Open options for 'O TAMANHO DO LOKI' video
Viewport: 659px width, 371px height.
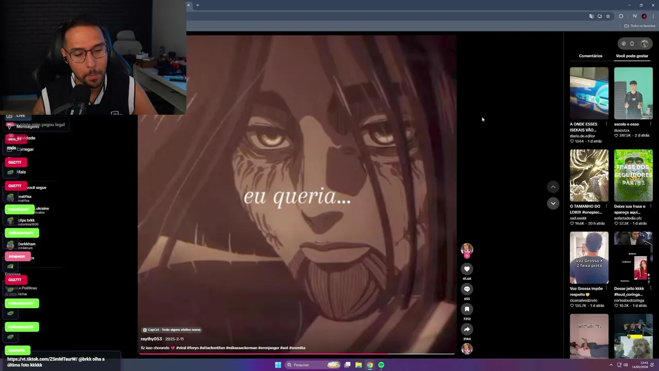click(x=606, y=207)
